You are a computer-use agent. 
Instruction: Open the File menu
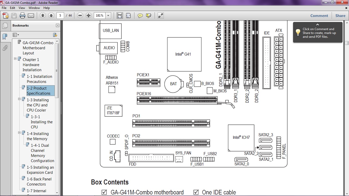pyautogui.click(x=4, y=8)
